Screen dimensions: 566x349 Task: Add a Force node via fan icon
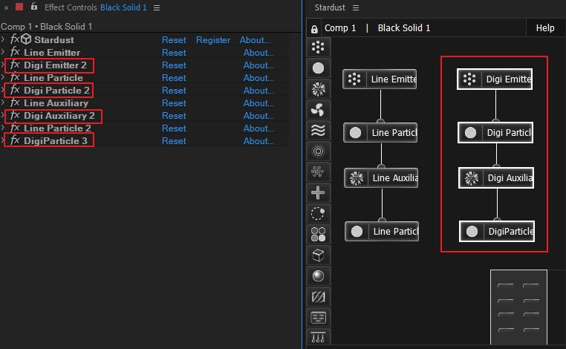point(318,110)
